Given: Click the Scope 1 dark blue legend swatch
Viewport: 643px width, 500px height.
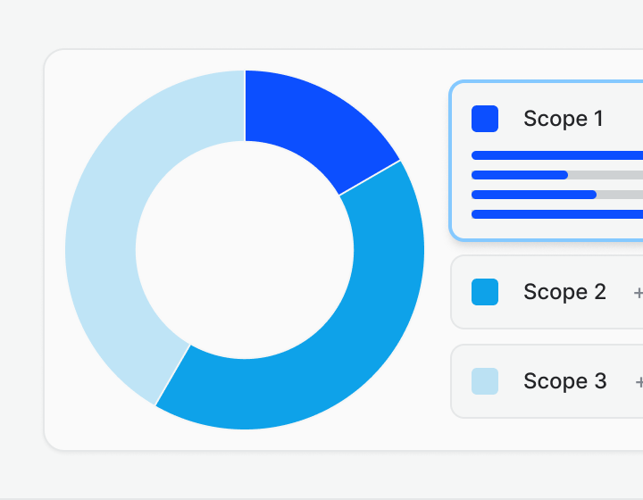Looking at the screenshot, I should click(485, 119).
